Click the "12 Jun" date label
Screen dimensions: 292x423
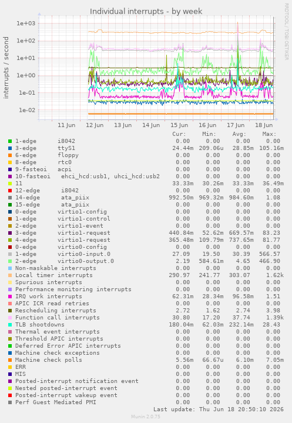pos(95,125)
